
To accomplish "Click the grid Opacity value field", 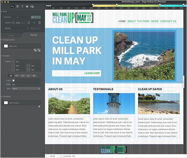I will coord(36,28).
